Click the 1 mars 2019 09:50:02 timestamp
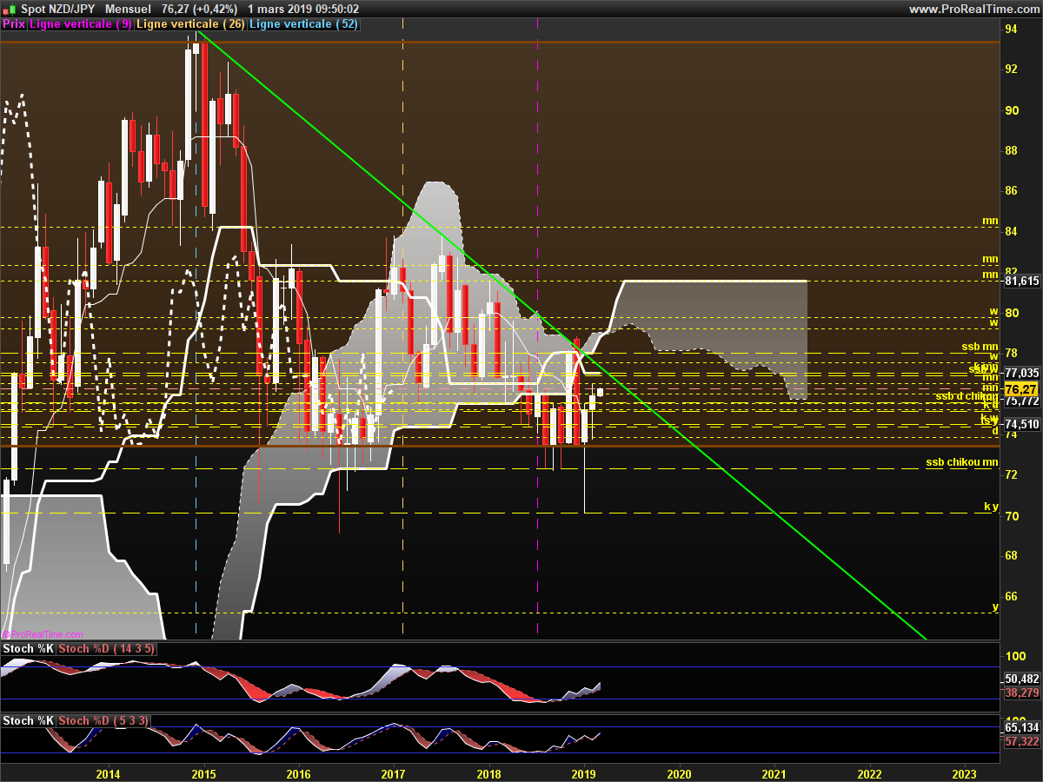This screenshot has height=782, width=1043. (303, 10)
